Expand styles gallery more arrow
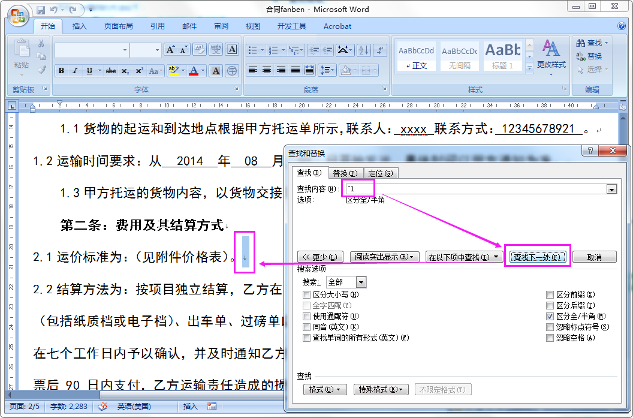 530,68
